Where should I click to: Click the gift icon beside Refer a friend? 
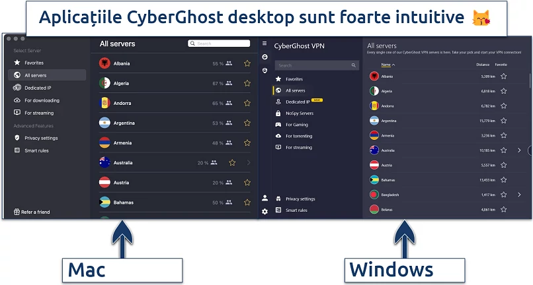click(17, 212)
